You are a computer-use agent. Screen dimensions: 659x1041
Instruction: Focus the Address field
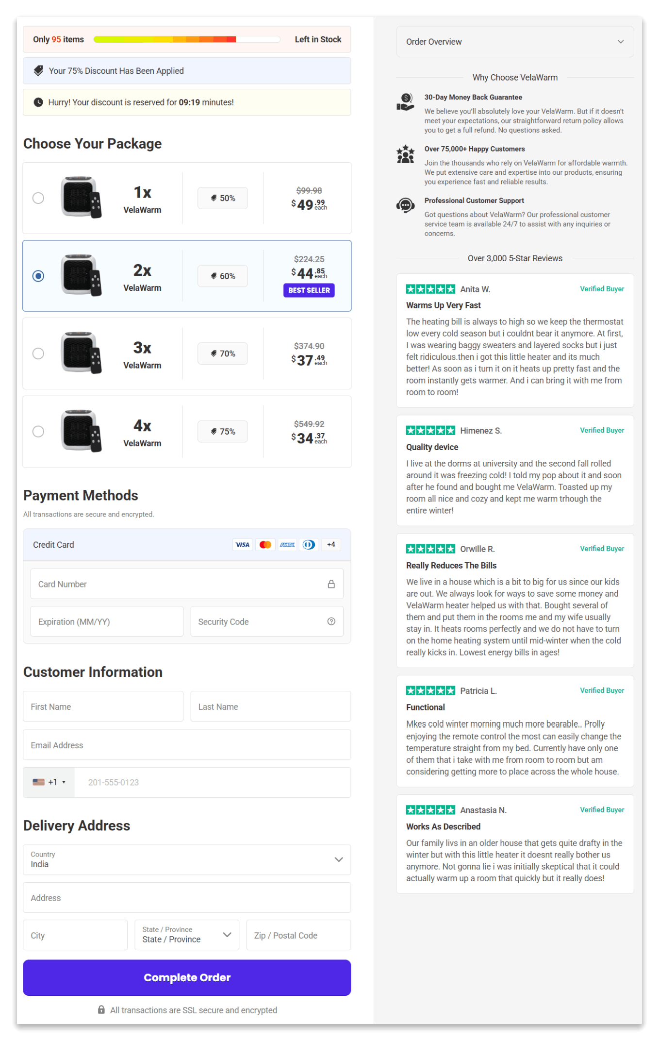187,898
